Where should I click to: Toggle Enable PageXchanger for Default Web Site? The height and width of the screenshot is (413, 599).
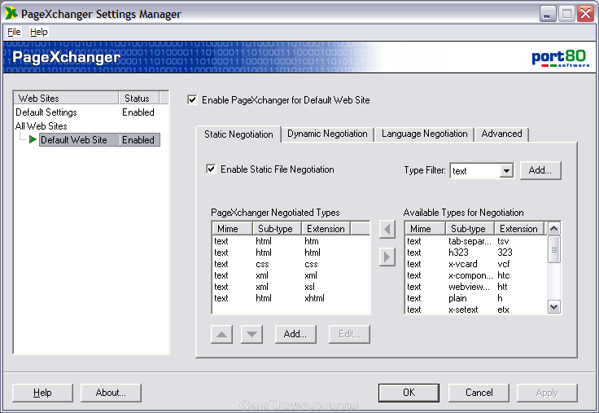pos(192,100)
